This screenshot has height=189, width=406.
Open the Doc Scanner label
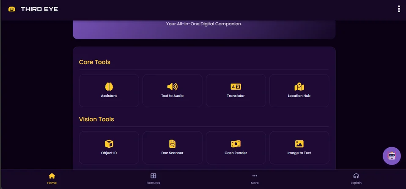tap(173, 153)
